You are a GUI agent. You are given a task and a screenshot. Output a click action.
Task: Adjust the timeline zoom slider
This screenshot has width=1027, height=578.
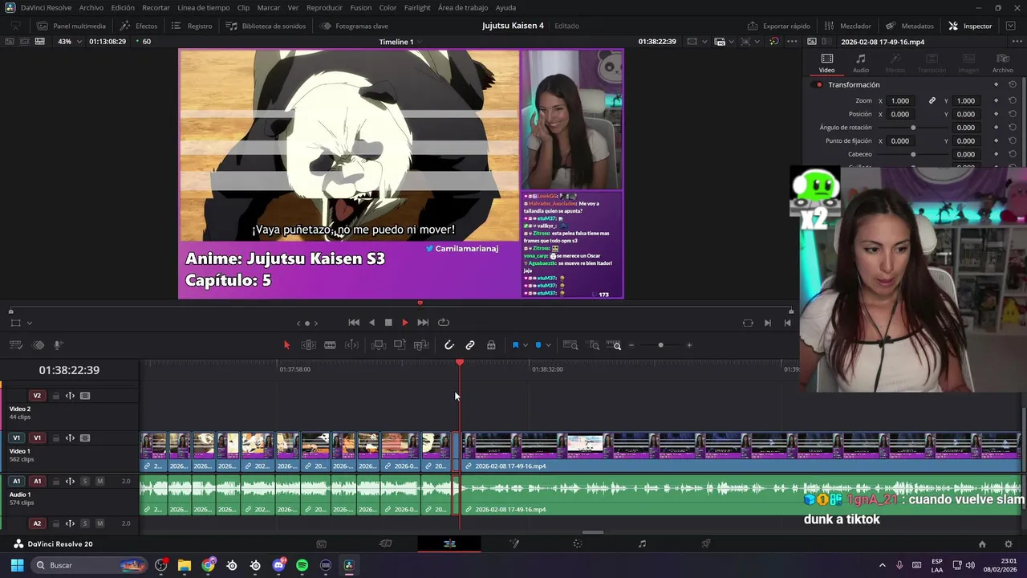(660, 345)
